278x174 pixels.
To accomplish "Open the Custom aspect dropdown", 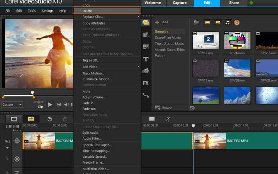I will pyautogui.click(x=12, y=104).
